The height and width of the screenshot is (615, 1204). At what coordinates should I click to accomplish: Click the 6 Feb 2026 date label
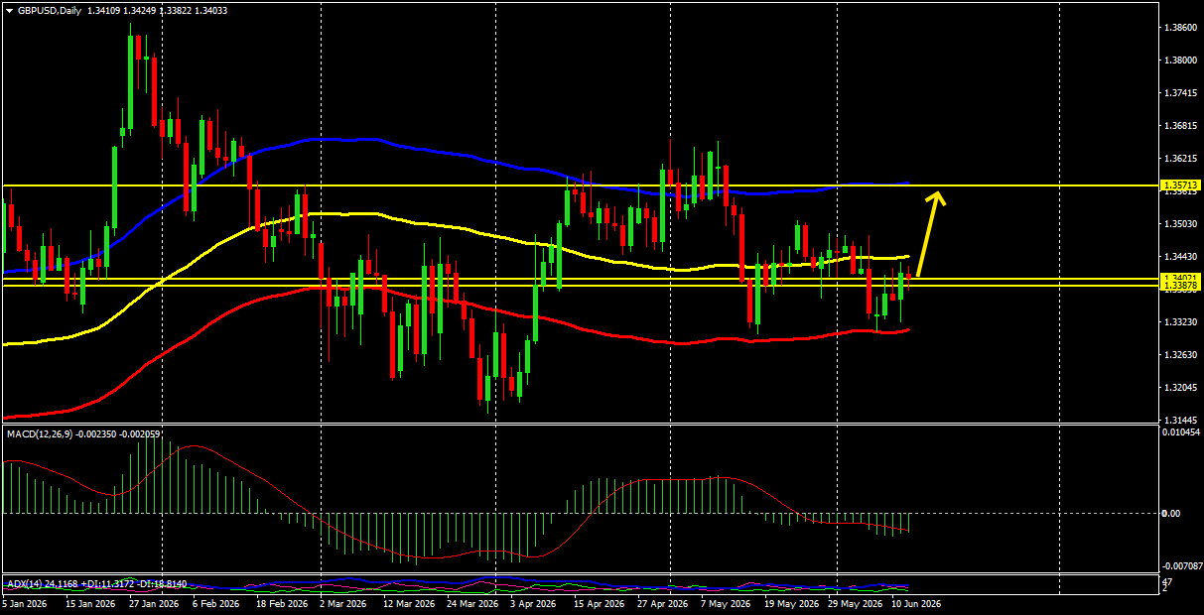coord(215,603)
